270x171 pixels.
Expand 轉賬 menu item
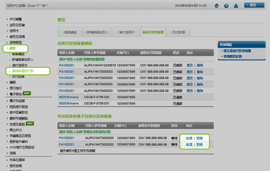point(12,82)
